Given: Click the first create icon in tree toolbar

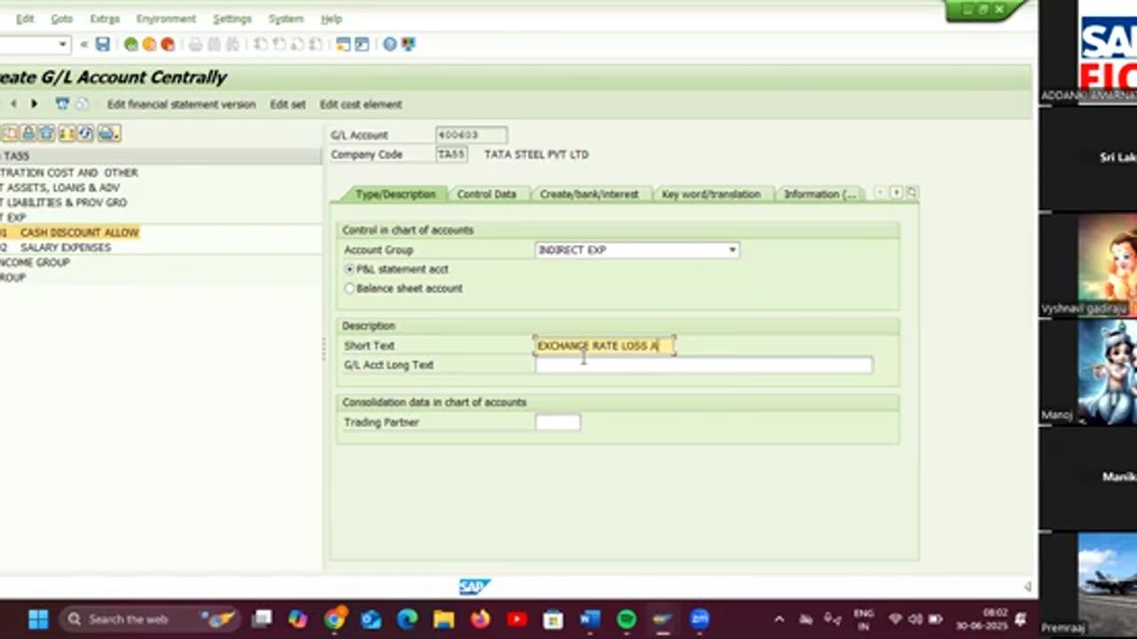Looking at the screenshot, I should [10, 133].
